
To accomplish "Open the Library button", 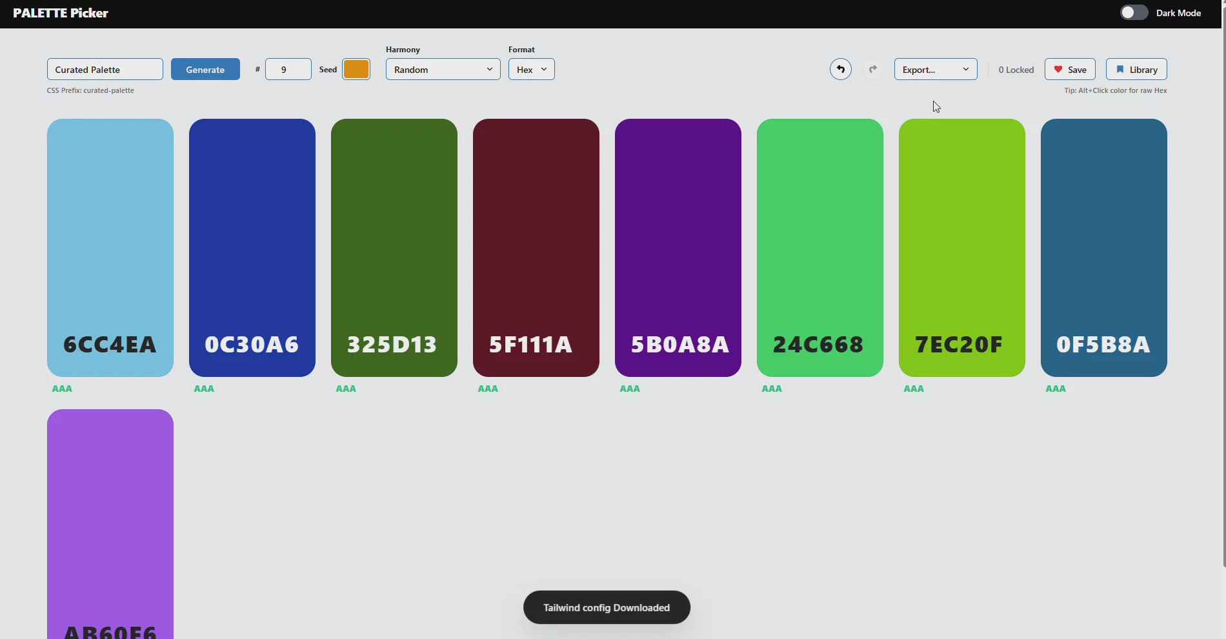I will (1136, 69).
